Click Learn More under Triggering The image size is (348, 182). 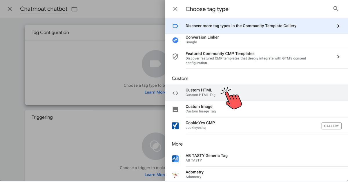(155, 174)
